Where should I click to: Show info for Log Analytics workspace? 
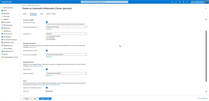click(38, 27)
